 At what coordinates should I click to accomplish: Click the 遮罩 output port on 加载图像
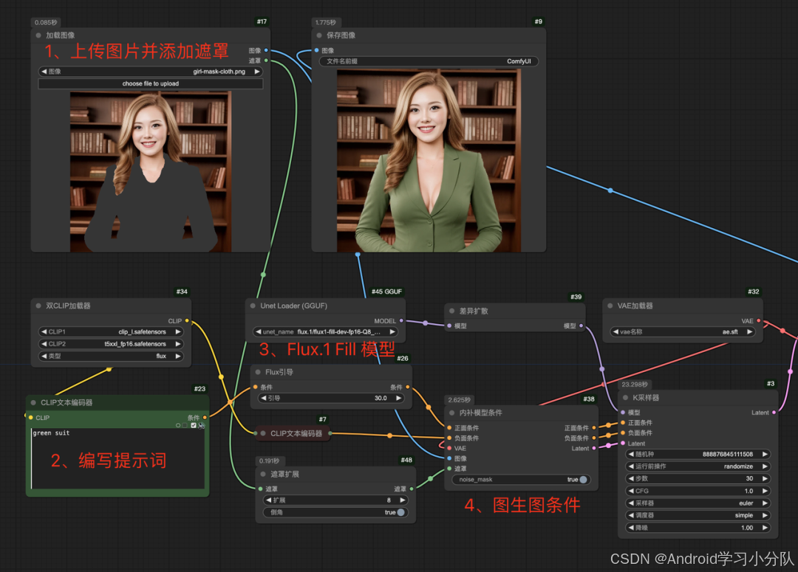click(x=266, y=61)
